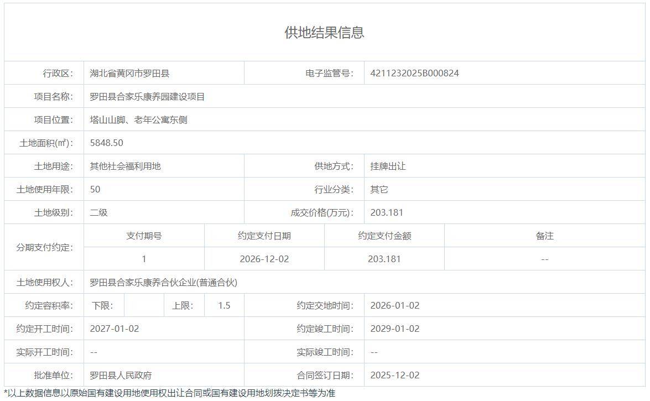Select plot ratio upper limit 1.5

pos(224,305)
